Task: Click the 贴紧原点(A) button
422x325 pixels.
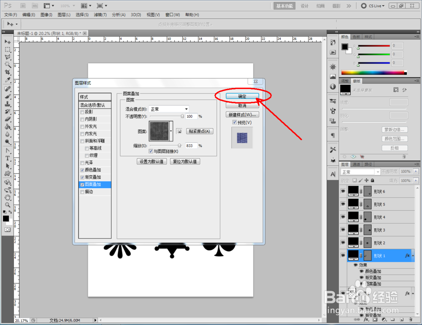Action: pos(200,131)
